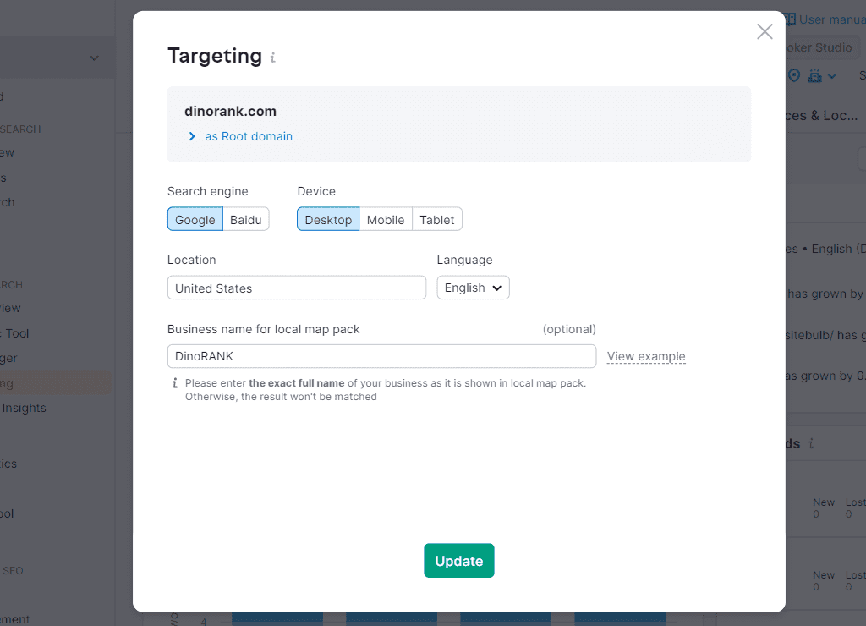Expand the sidebar chevron dropdown behind the dialog

click(94, 58)
